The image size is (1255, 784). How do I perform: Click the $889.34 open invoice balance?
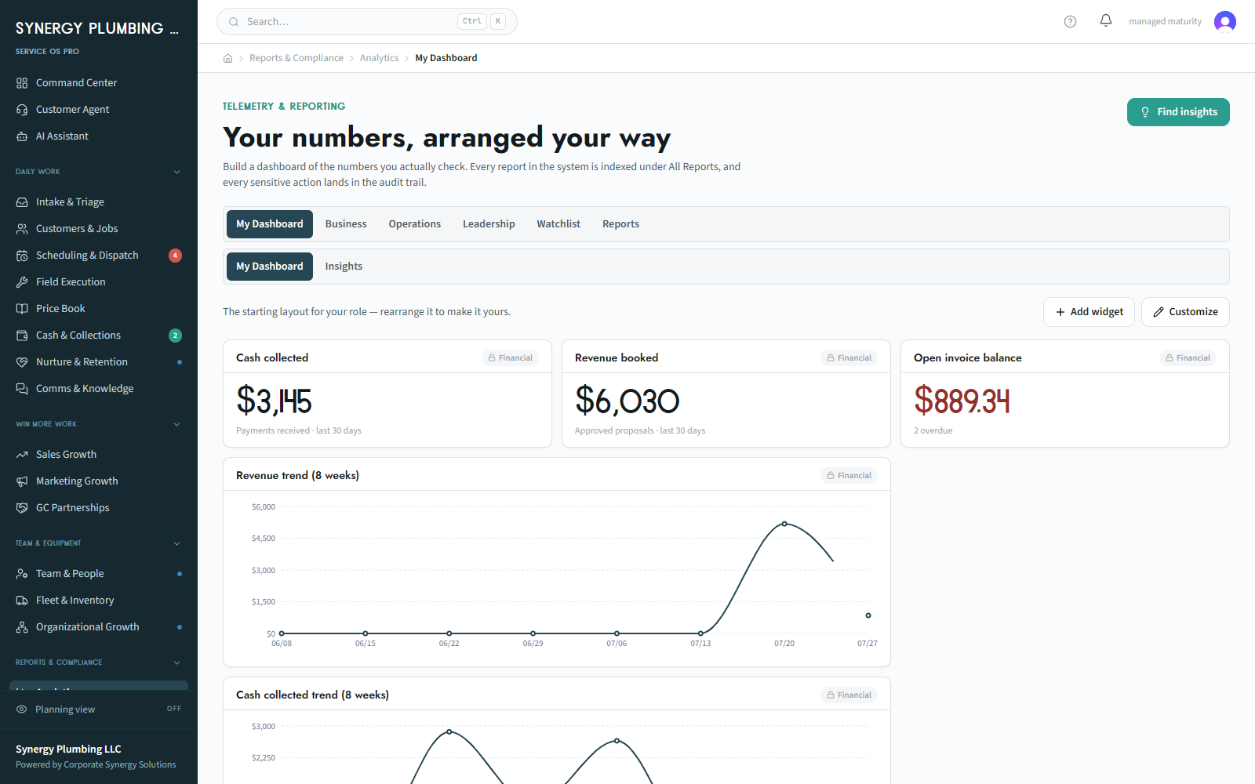(962, 401)
